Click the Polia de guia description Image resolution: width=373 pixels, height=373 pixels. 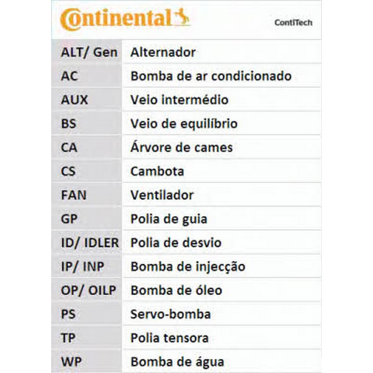point(168,219)
